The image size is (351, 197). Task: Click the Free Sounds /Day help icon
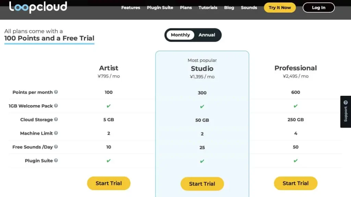coord(56,147)
